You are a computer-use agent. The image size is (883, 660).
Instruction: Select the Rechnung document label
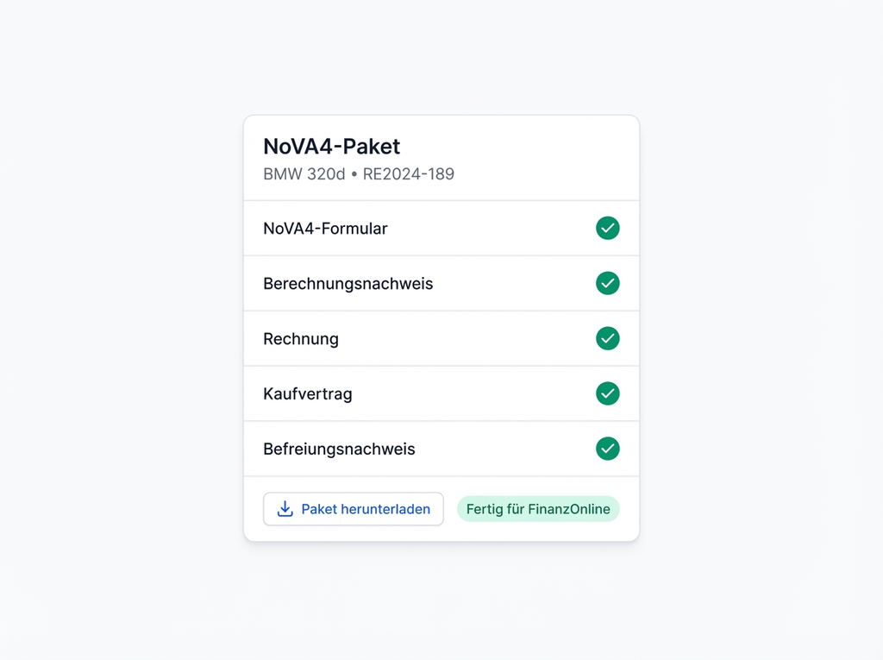point(301,339)
